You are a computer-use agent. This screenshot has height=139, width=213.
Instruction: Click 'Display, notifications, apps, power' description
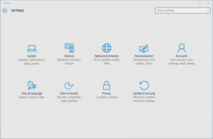coord(32,62)
